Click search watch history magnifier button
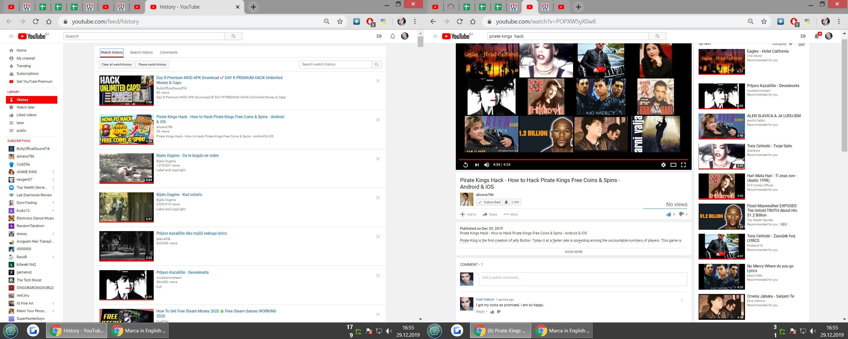The image size is (848, 339). pyautogui.click(x=377, y=65)
